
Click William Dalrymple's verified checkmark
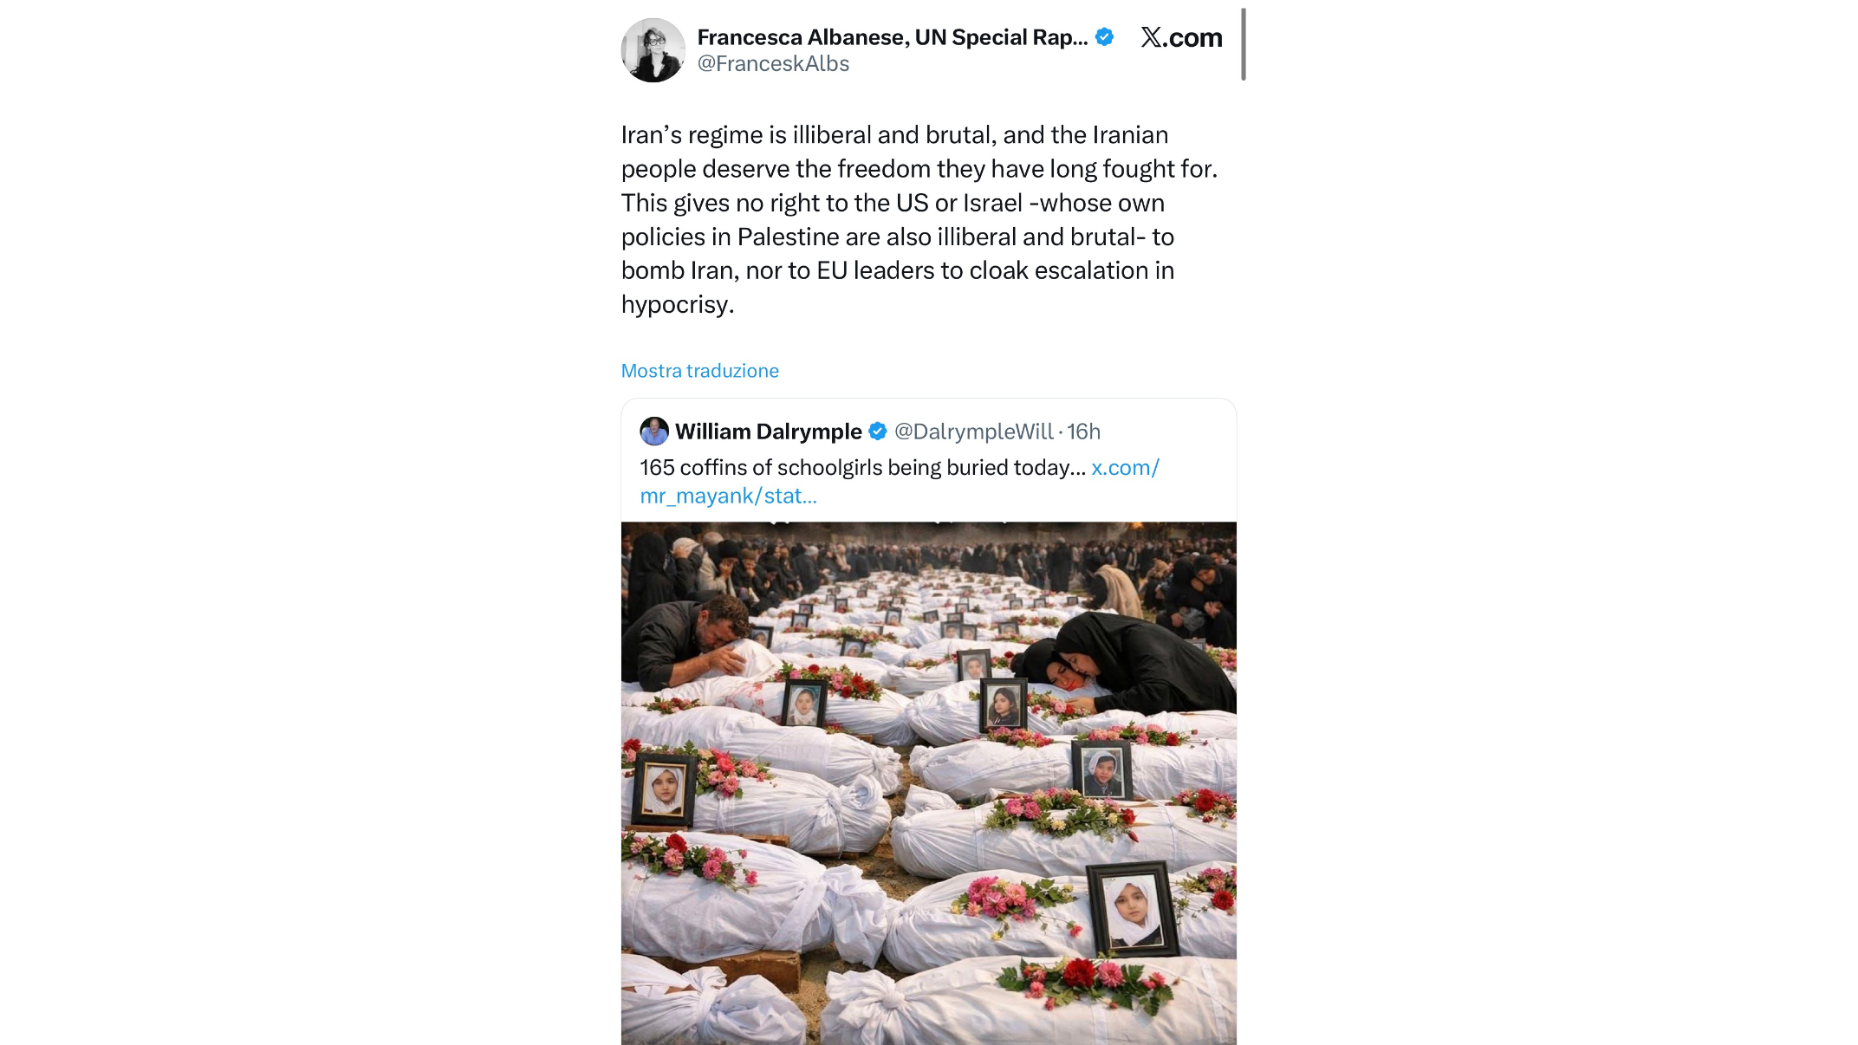pyautogui.click(x=877, y=432)
